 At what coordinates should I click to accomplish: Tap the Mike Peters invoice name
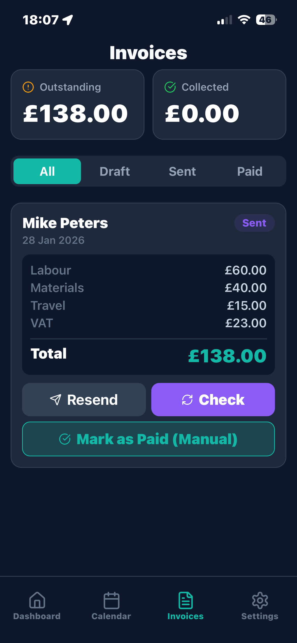(65, 223)
